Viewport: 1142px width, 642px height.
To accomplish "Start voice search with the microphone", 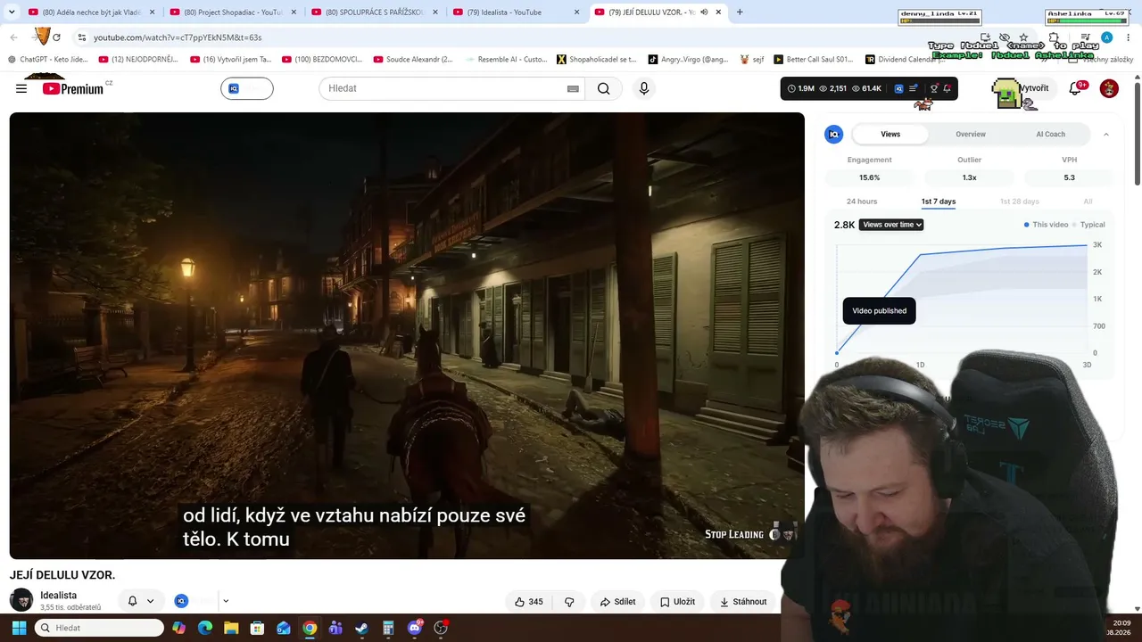I will [x=644, y=88].
